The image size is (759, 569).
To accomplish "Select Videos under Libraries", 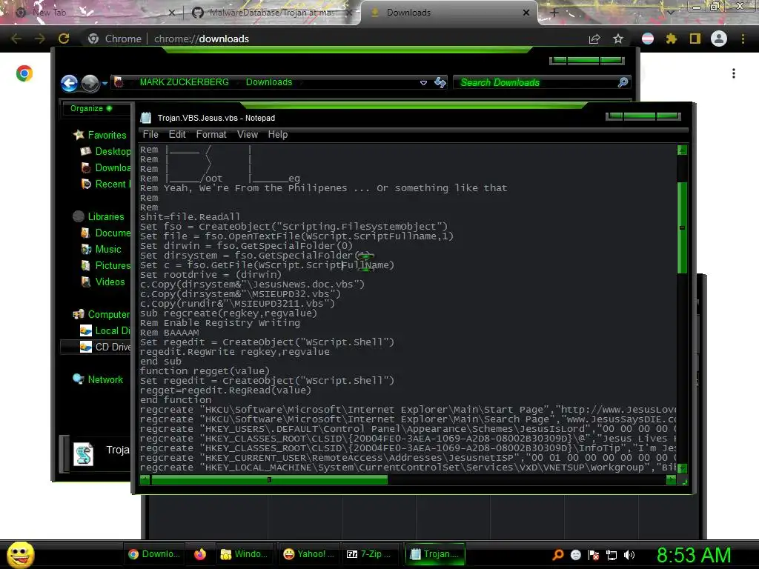I will 103,282.
